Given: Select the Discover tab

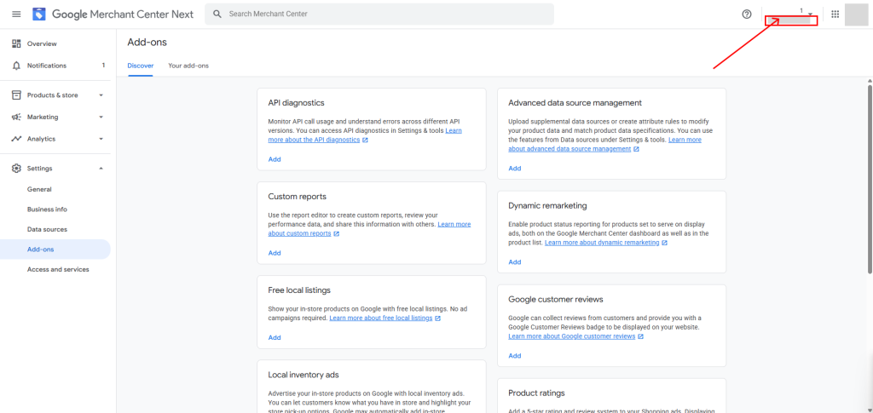Looking at the screenshot, I should click(141, 66).
